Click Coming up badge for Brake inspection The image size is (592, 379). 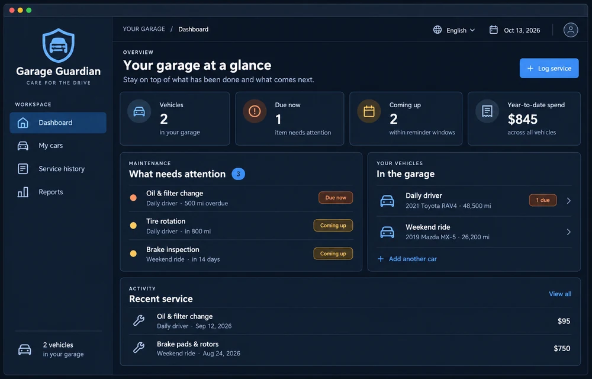click(333, 253)
